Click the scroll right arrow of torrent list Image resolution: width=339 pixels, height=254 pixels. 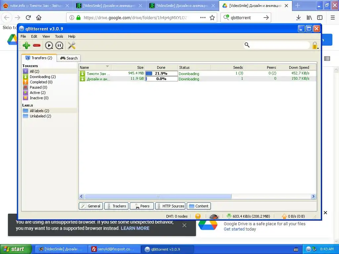click(x=313, y=196)
